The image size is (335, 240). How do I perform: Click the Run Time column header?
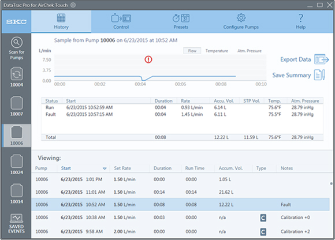(195, 168)
